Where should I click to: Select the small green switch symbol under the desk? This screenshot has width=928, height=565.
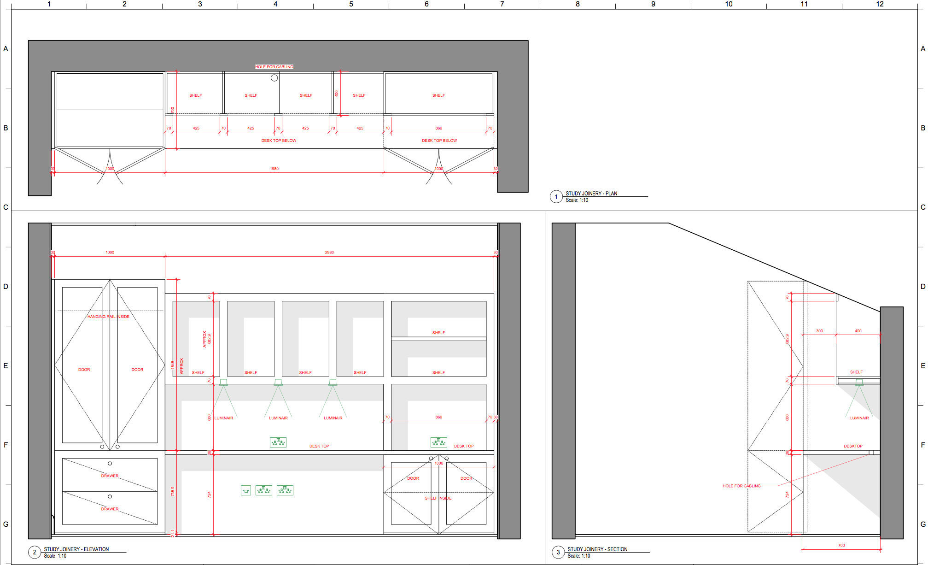pos(246,491)
